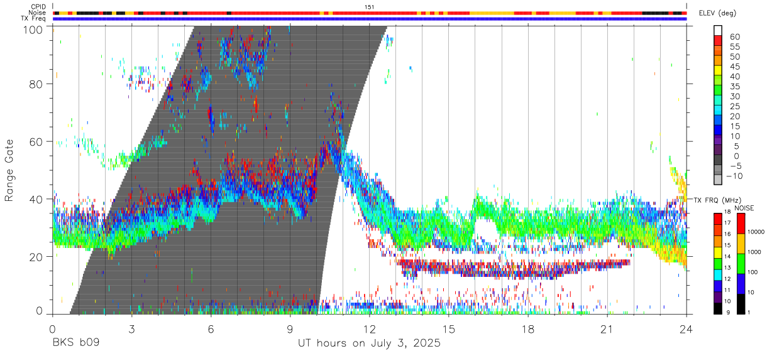Click the "TX Freq" row label
This screenshot has height=356, width=772.
pyautogui.click(x=35, y=19)
